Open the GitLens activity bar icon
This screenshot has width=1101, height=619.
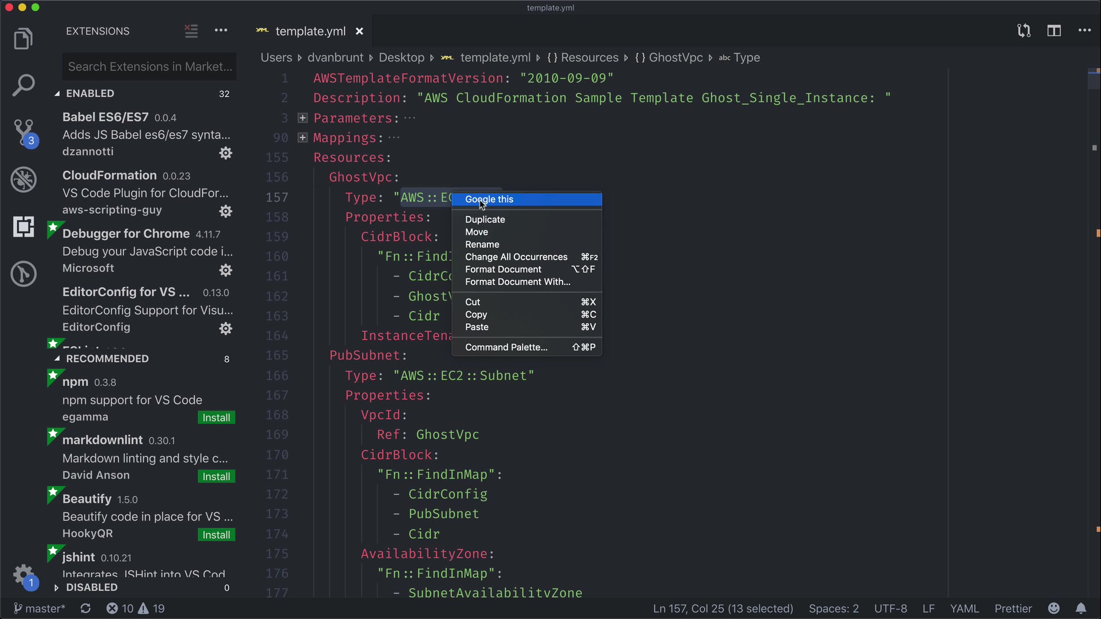(24, 274)
